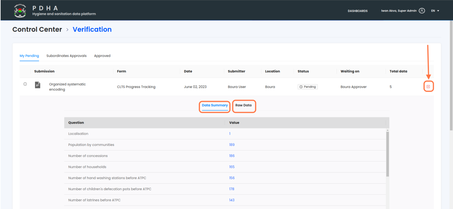Click the Status column header
Screen dimensions: 453x209
click(303, 71)
